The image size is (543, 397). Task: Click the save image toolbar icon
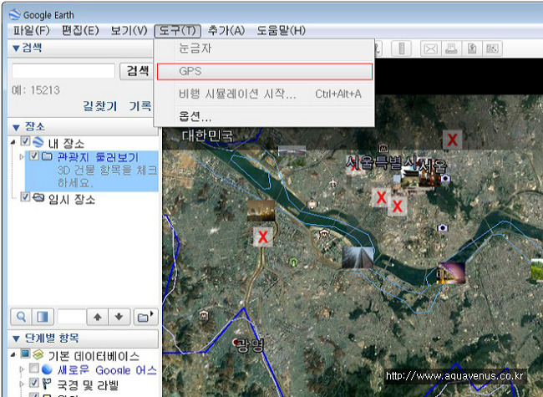pos(472,48)
